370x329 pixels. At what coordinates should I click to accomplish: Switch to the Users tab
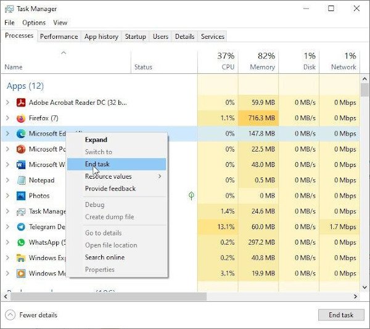pyautogui.click(x=160, y=36)
